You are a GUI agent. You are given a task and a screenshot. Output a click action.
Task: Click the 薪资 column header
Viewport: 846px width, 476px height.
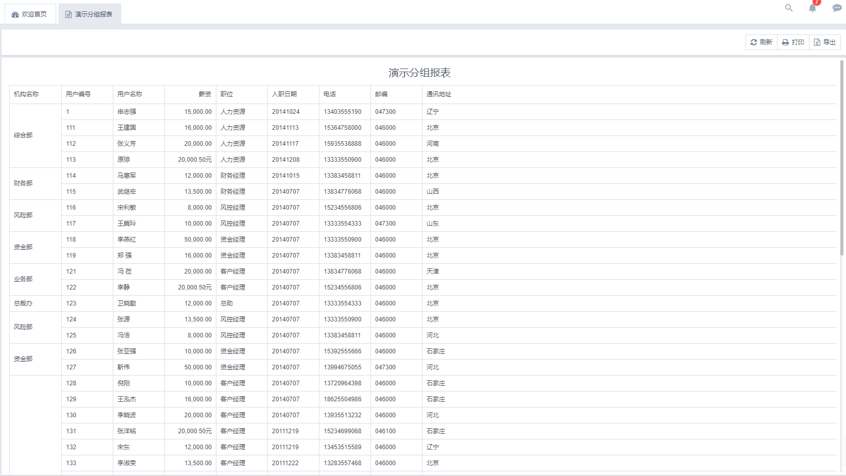[205, 94]
